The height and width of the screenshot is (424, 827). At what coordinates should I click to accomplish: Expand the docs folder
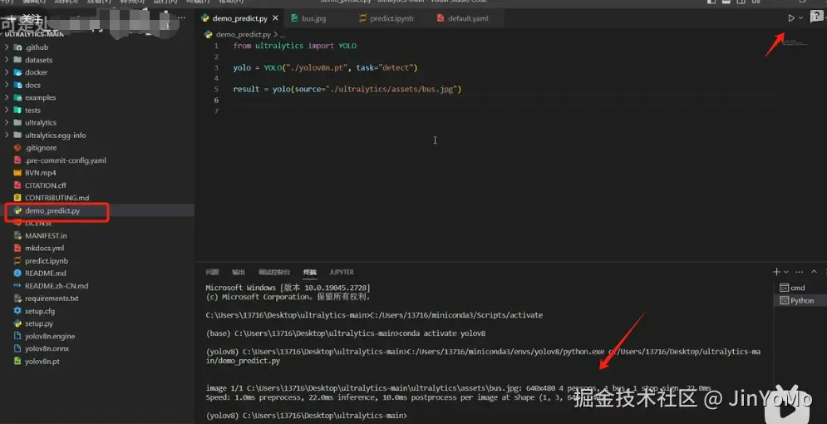7,85
